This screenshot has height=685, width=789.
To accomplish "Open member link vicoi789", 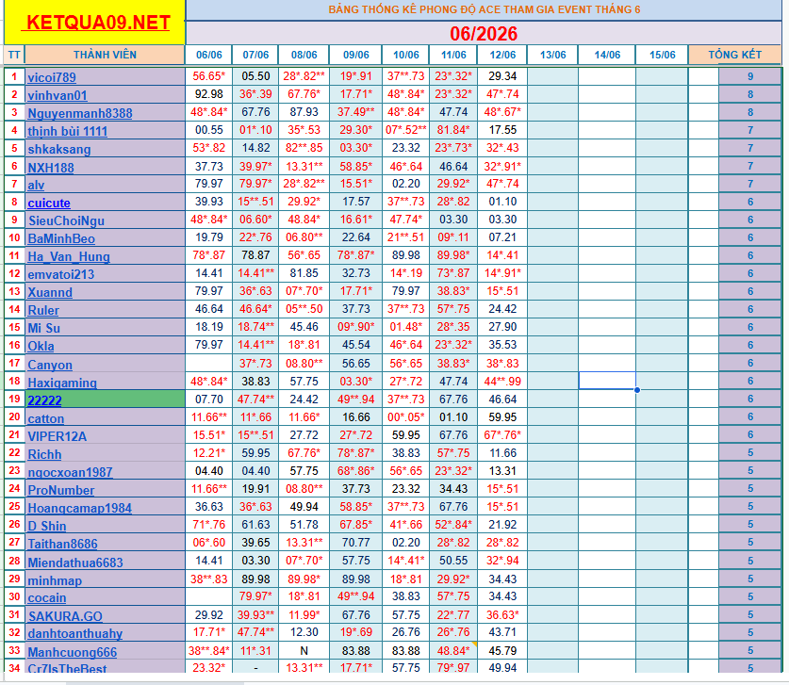I will (x=52, y=77).
